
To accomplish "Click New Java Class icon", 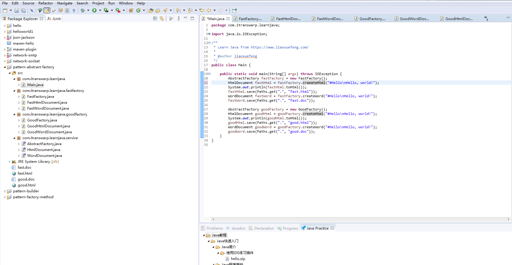I will 138,10.
